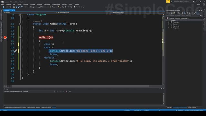Close the Program.cs tab
The image size is (206, 116).
pyautogui.click(x=14, y=10)
